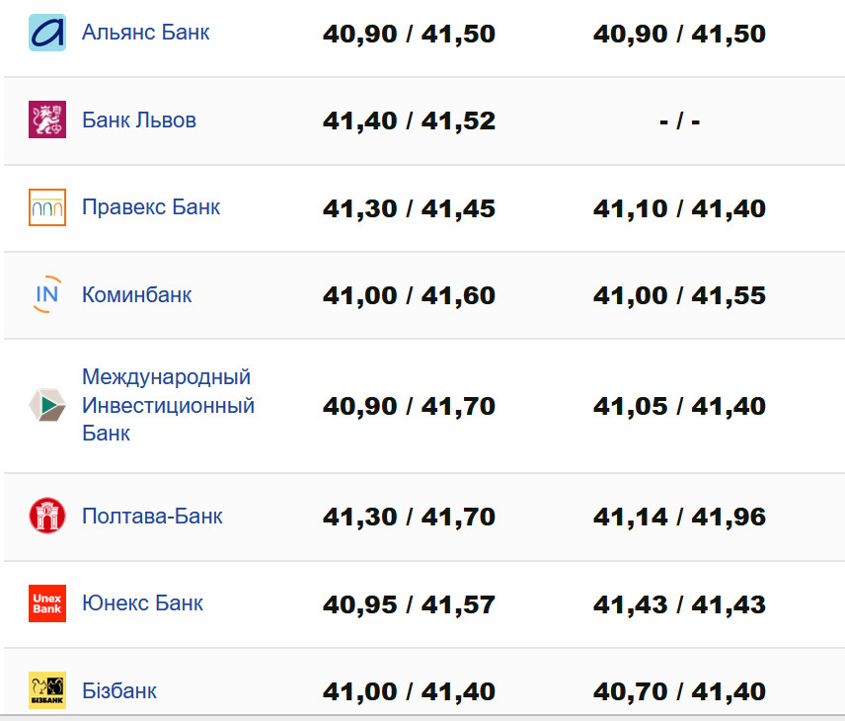
Task: Click the Бізбанк yellow logo
Action: (47, 689)
